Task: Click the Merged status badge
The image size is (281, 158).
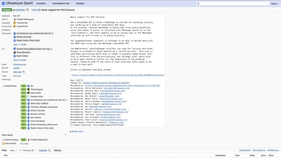Action: pos(7,10)
